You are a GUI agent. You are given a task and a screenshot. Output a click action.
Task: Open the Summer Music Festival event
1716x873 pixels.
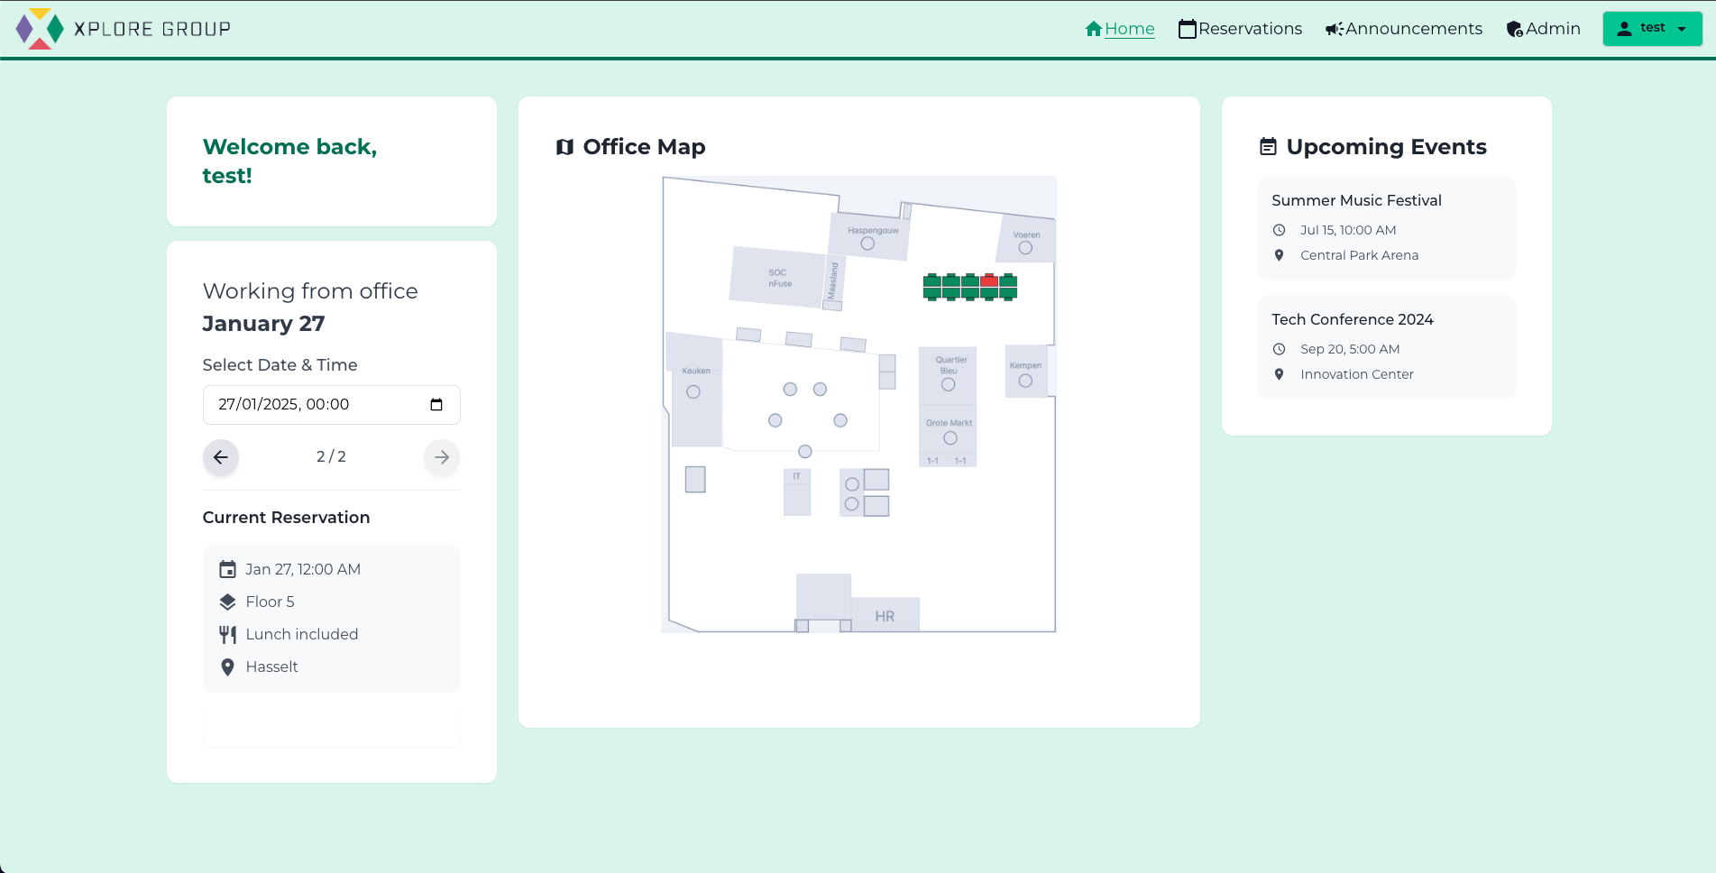[1356, 200]
